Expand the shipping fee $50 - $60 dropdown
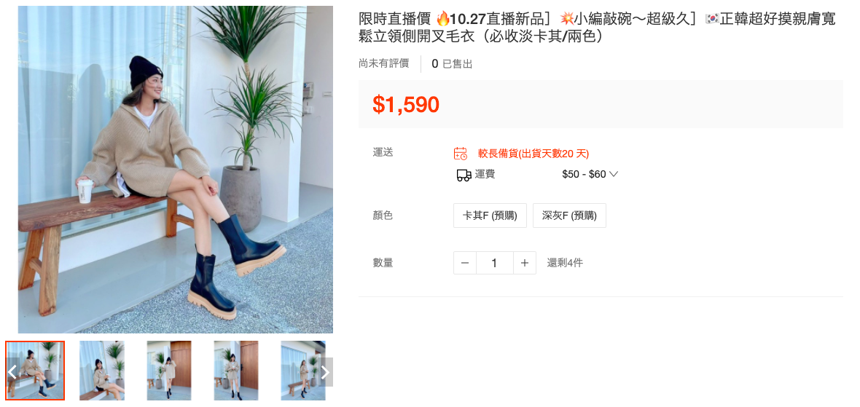The height and width of the screenshot is (407, 860). pos(590,174)
